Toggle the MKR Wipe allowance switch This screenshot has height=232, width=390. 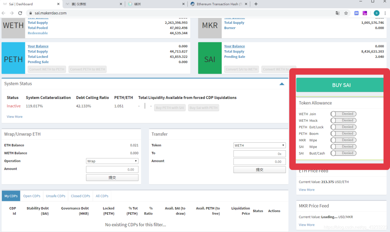click(343, 140)
